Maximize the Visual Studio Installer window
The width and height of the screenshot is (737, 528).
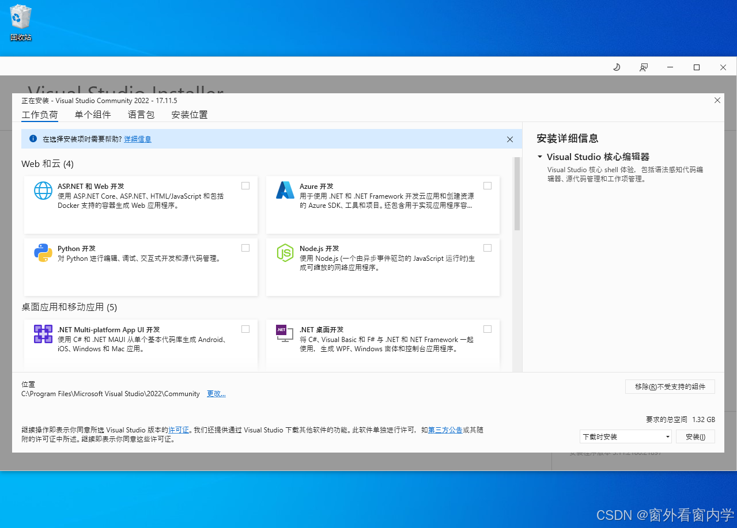(x=697, y=67)
